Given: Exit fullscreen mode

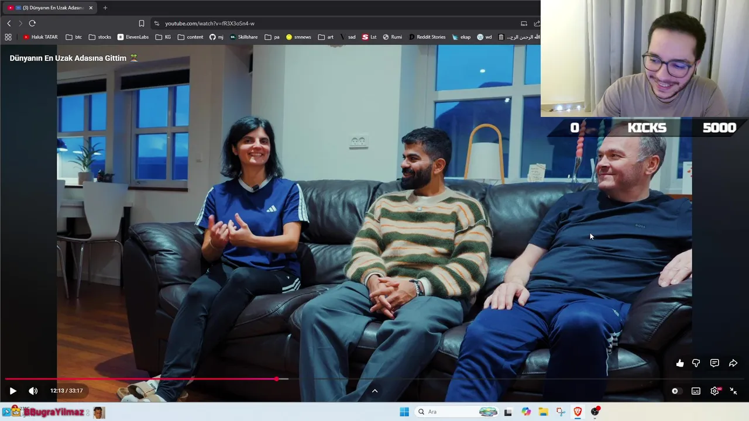Looking at the screenshot, I should [733, 391].
